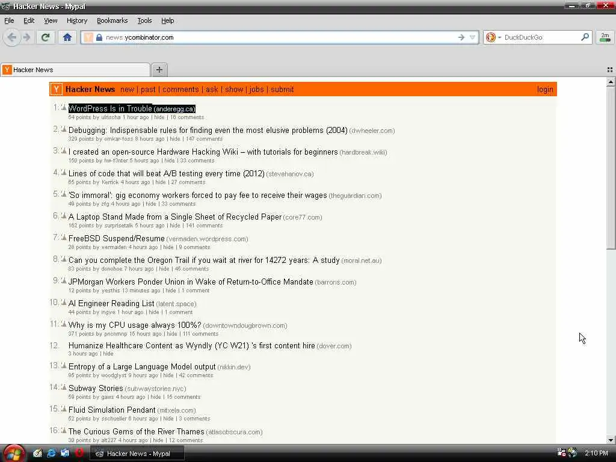Click the tab groups grid icon

pyautogui.click(x=610, y=70)
